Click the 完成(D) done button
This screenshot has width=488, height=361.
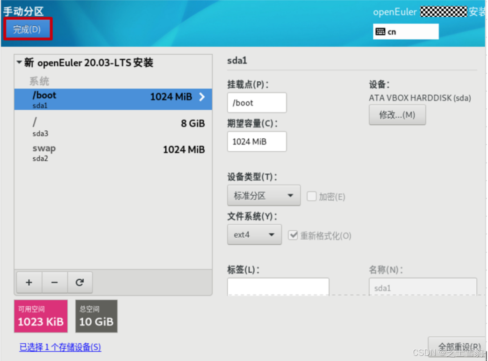point(28,29)
